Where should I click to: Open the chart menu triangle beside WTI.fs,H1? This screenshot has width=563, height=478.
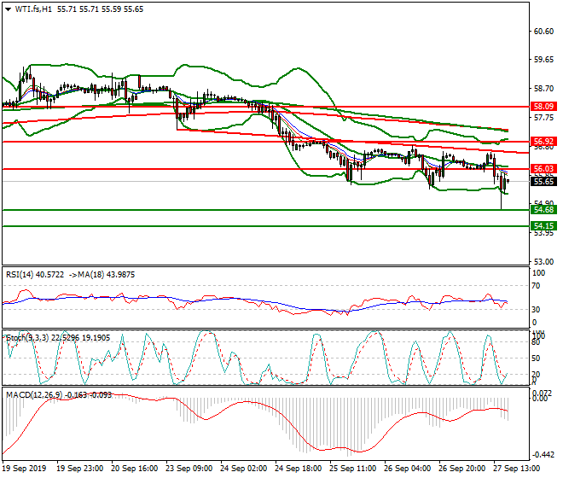click(x=8, y=9)
